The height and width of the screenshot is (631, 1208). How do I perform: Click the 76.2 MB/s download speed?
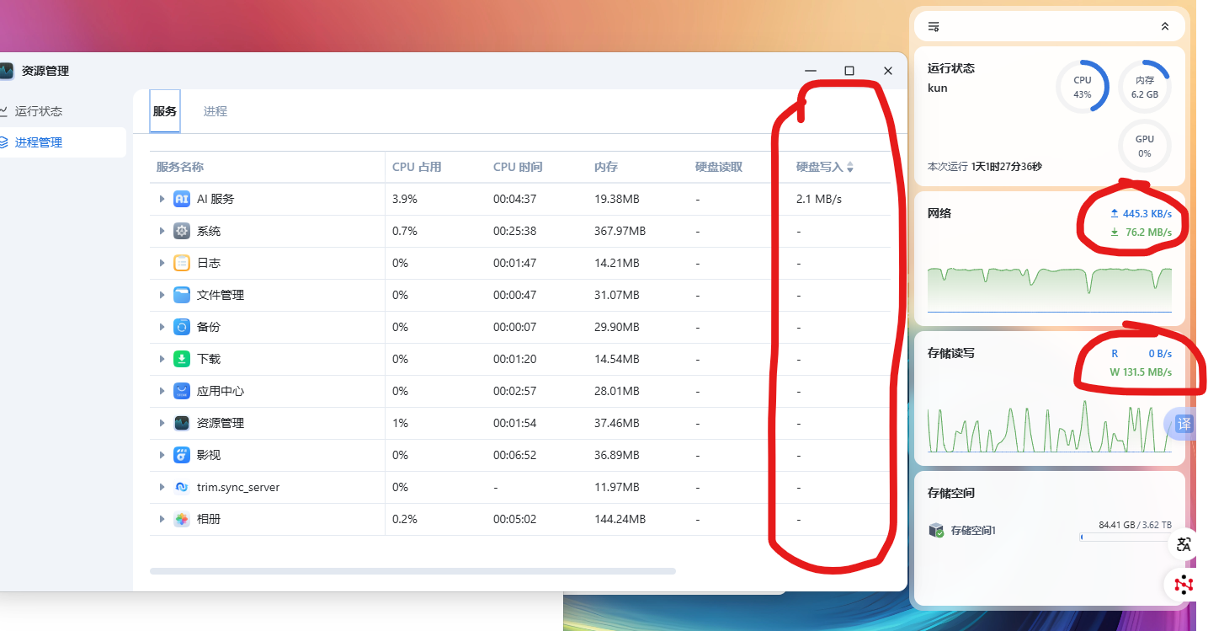pos(1148,233)
